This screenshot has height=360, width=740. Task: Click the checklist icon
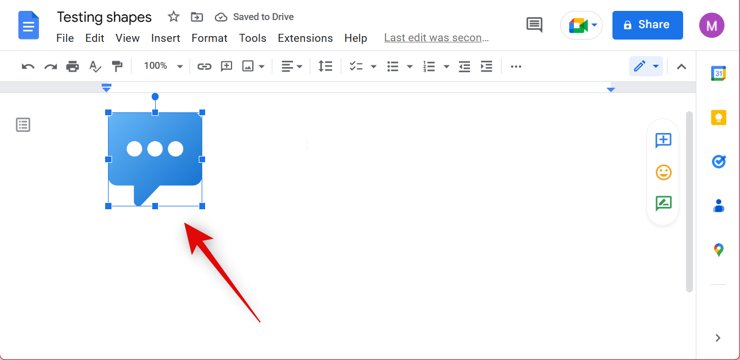(356, 66)
